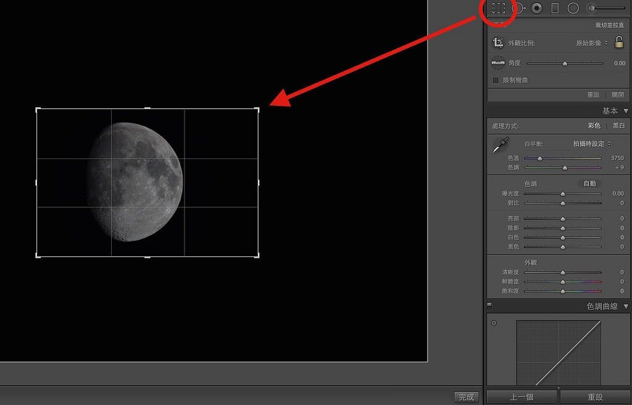Choose the Radial Filter tool
The width and height of the screenshot is (632, 405).
tap(573, 8)
